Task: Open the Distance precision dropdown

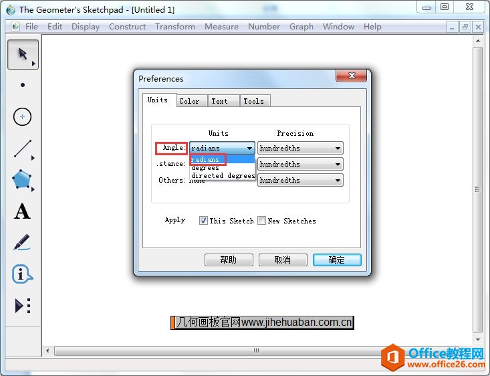Action: pyautogui.click(x=300, y=164)
